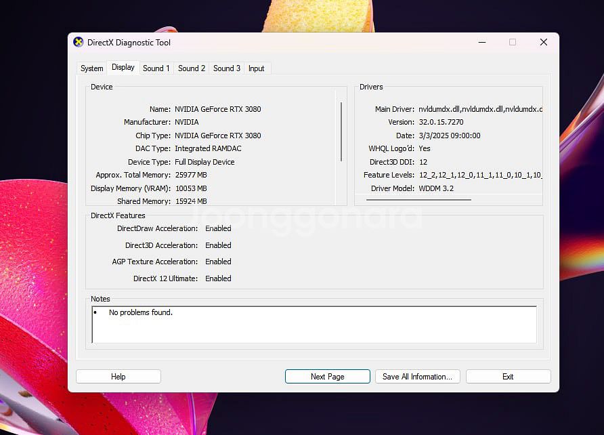This screenshot has height=435, width=604.
Task: Open the Sound 1 tab
Action: [x=156, y=68]
